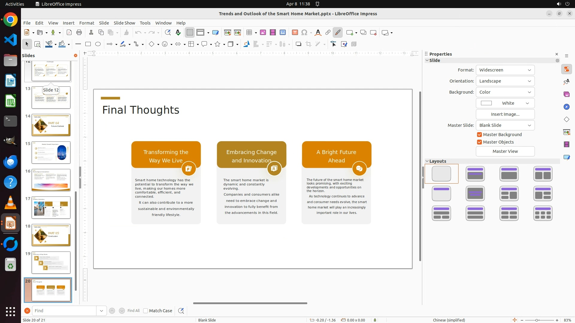Screen dimensions: 575x323
Task: Open the Format dropdown showing Widescreen
Action: tap(505, 70)
